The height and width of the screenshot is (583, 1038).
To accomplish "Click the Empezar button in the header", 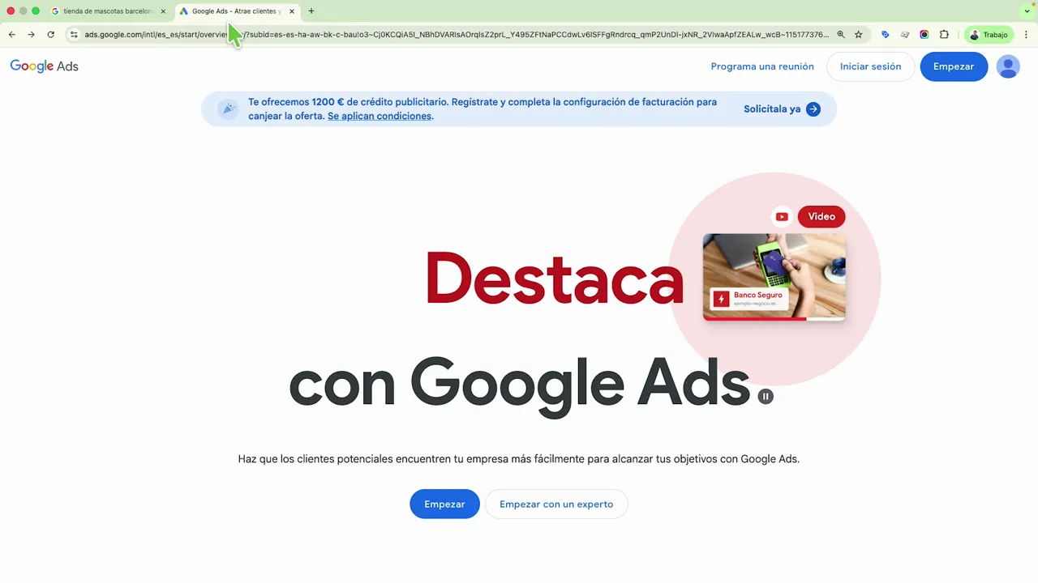I will point(954,66).
